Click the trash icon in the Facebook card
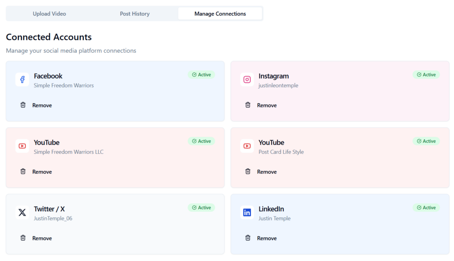The height and width of the screenshot is (261, 454). tap(23, 105)
